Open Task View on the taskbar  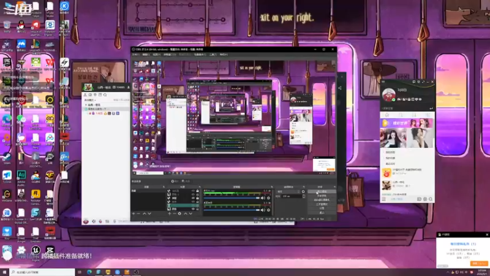pyautogui.click(x=80, y=272)
